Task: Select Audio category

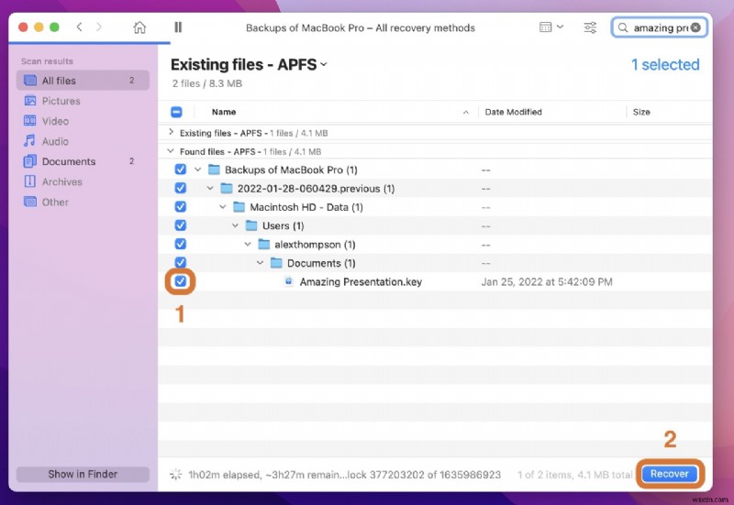Action: pos(55,141)
